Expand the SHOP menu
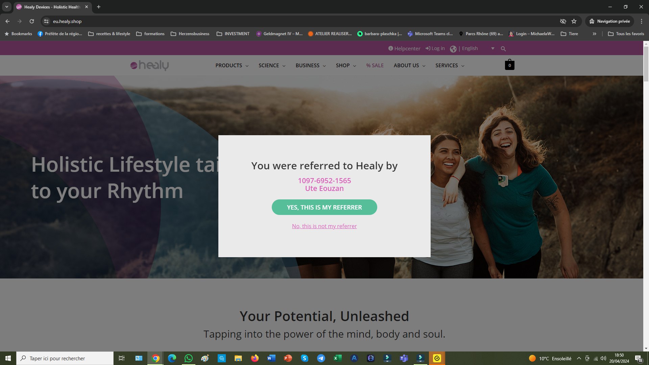The width and height of the screenshot is (649, 365). [x=346, y=65]
